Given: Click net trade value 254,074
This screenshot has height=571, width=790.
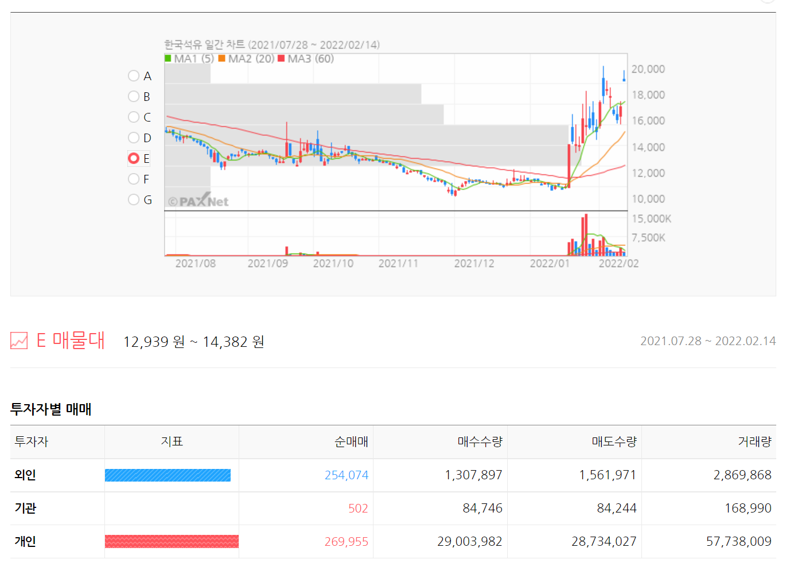Looking at the screenshot, I should (347, 475).
